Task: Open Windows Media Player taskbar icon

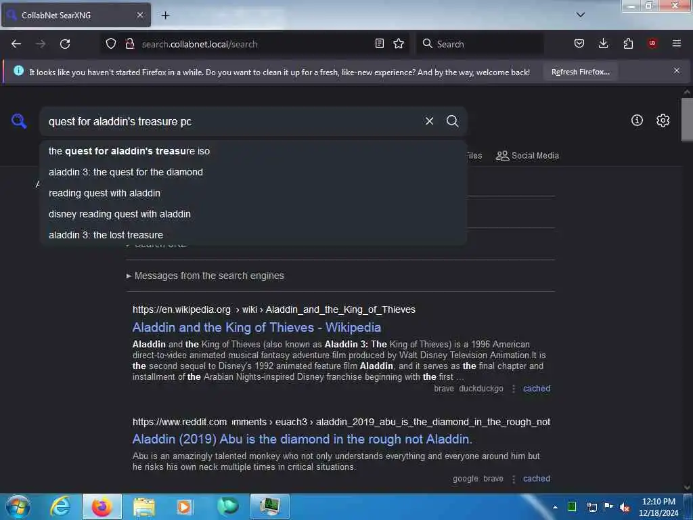Action: 185,506
